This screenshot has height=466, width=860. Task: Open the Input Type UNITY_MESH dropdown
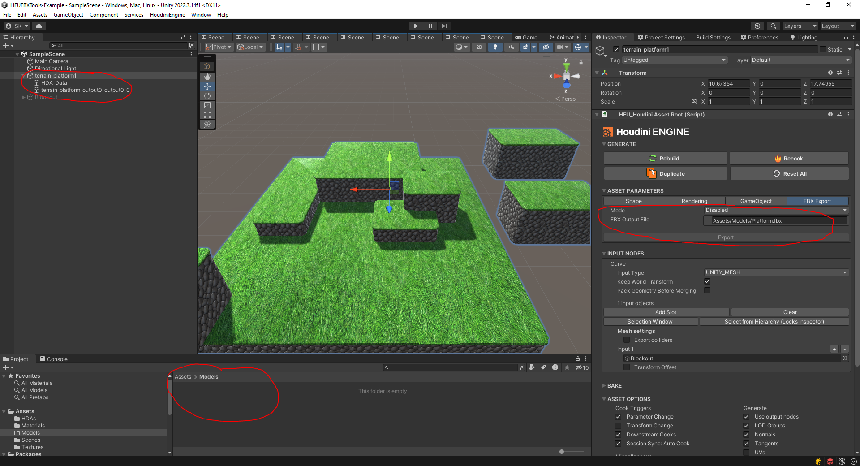776,272
